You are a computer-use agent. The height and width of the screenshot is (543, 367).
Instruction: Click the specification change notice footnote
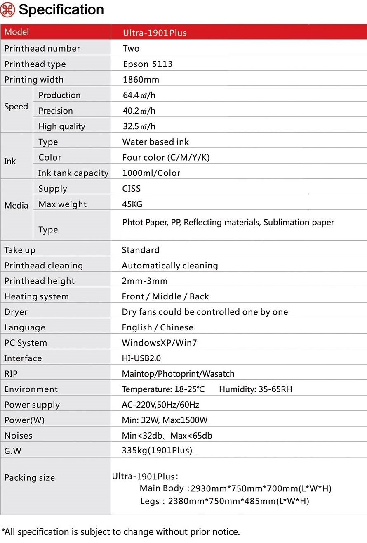click(x=120, y=532)
